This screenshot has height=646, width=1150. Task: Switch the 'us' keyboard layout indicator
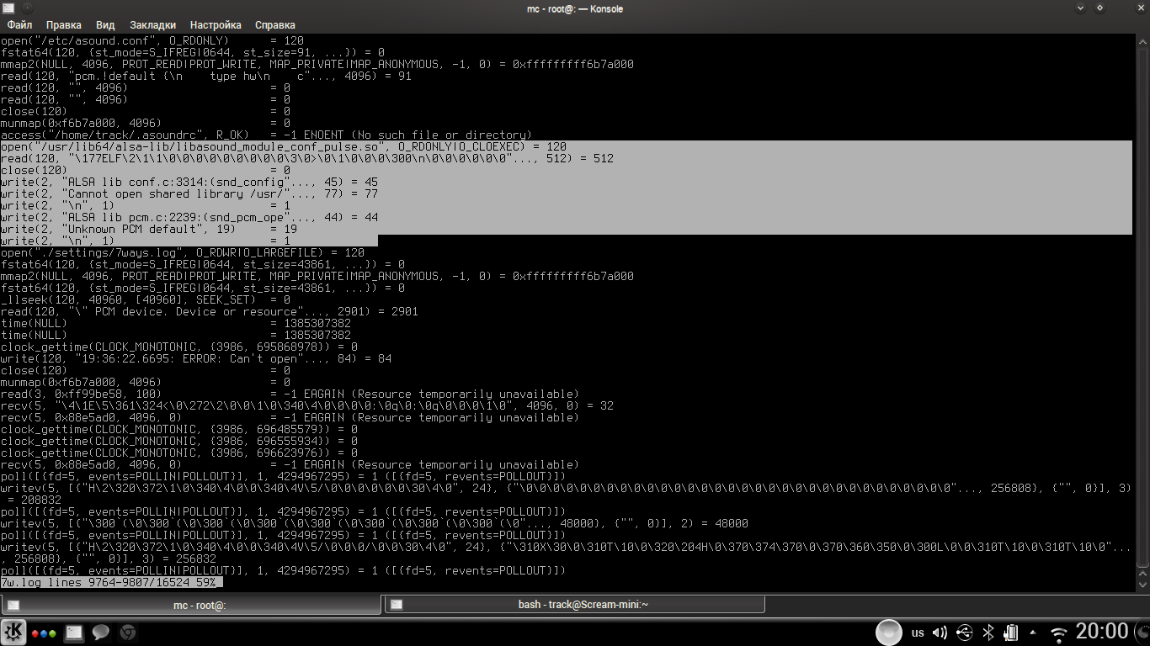pyautogui.click(x=918, y=633)
